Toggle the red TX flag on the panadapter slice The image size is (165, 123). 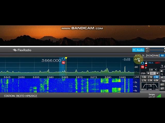pyautogui.click(x=63, y=63)
